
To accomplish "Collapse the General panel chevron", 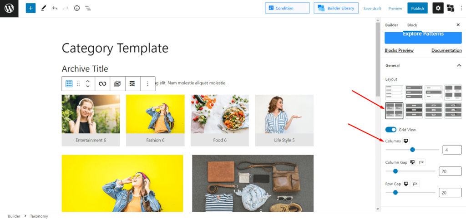I will 459,65.
